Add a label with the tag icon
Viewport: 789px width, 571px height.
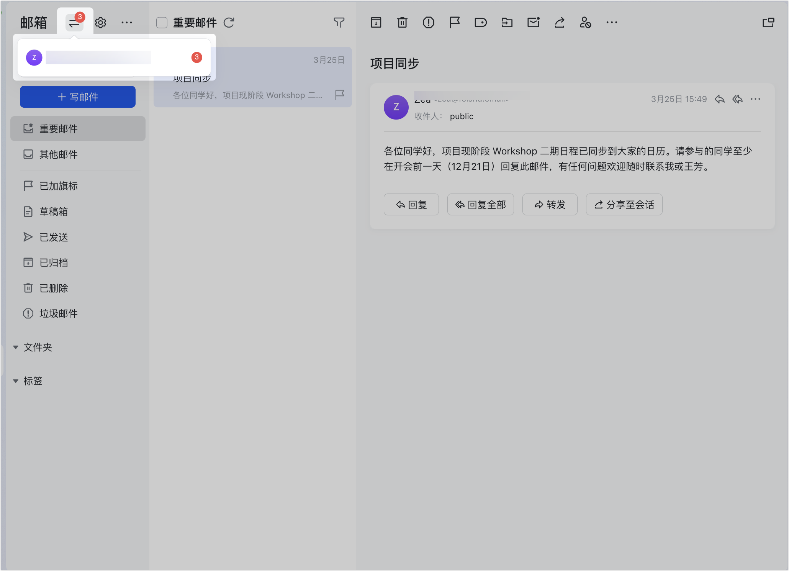(480, 23)
